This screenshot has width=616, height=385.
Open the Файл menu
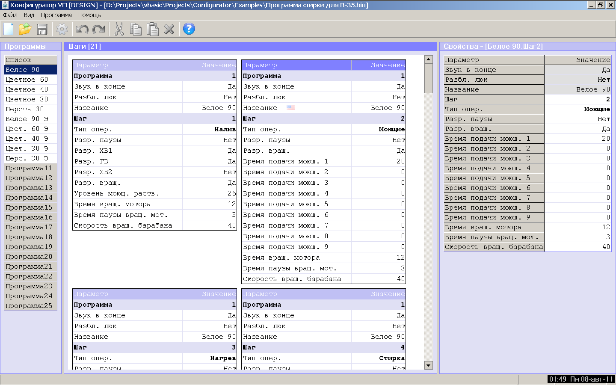(x=10, y=15)
